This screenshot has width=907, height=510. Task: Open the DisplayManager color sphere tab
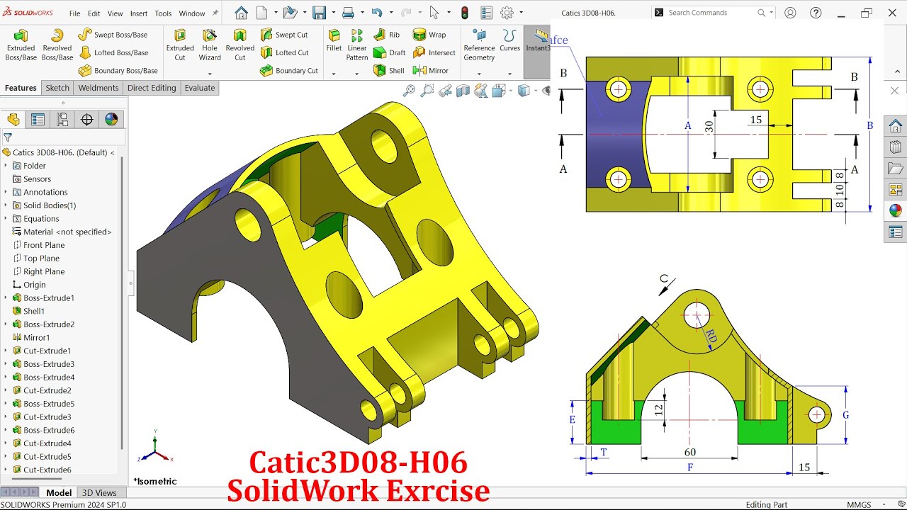[x=111, y=120]
